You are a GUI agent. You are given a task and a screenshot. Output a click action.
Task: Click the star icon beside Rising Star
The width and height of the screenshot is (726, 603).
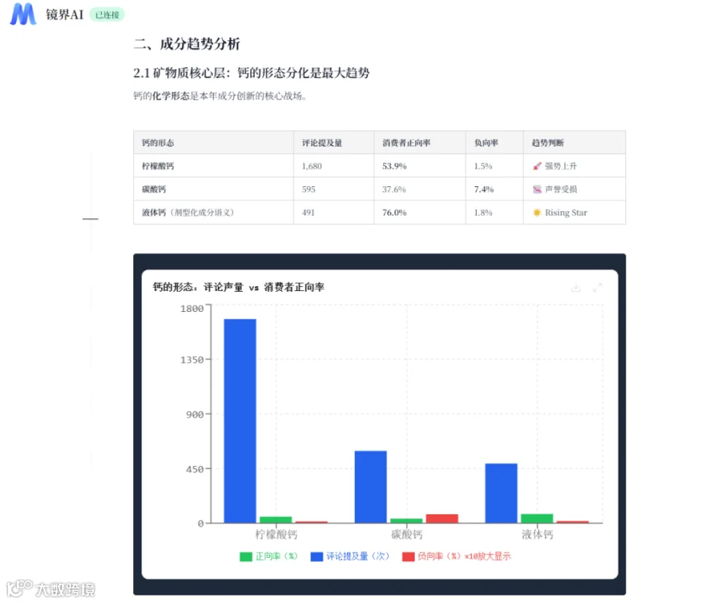click(x=536, y=212)
